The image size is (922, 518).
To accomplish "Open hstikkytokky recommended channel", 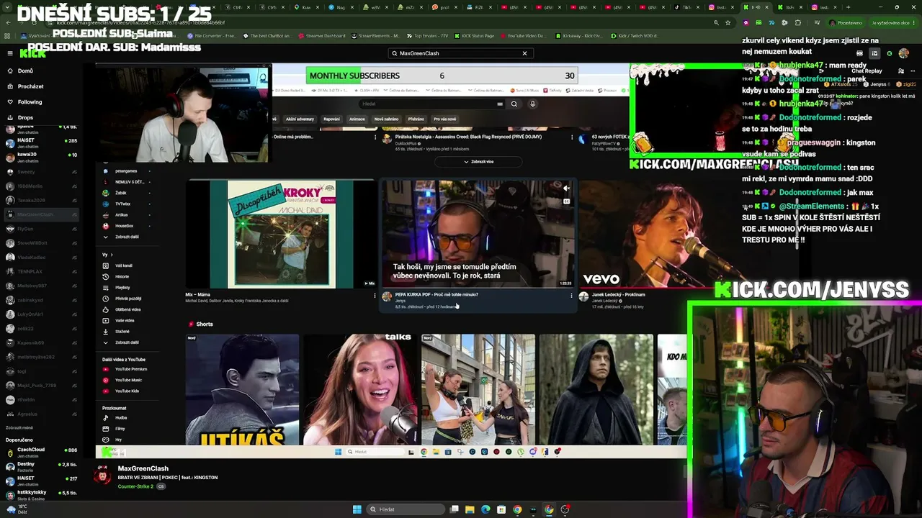I will (x=42, y=495).
